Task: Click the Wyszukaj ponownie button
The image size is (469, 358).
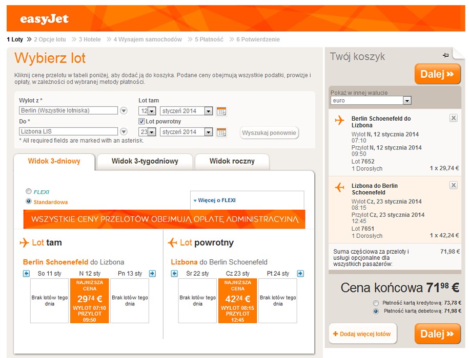Action: [269, 133]
